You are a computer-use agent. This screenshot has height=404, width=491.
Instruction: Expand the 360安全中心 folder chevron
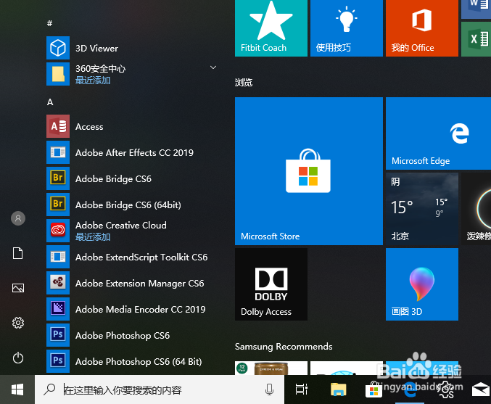pyautogui.click(x=213, y=67)
